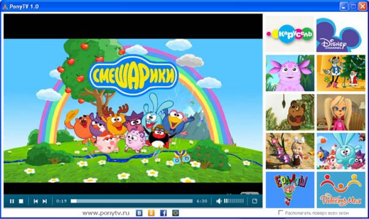The height and width of the screenshot is (219, 369).
Task: Select the Карусель channel thumbnail
Action: click(x=290, y=34)
